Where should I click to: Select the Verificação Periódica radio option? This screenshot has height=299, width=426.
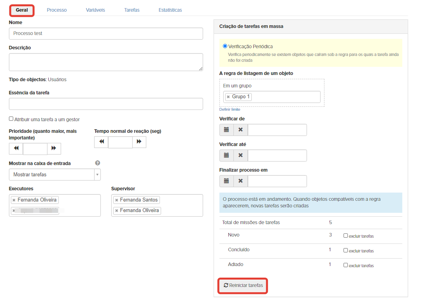pos(225,46)
